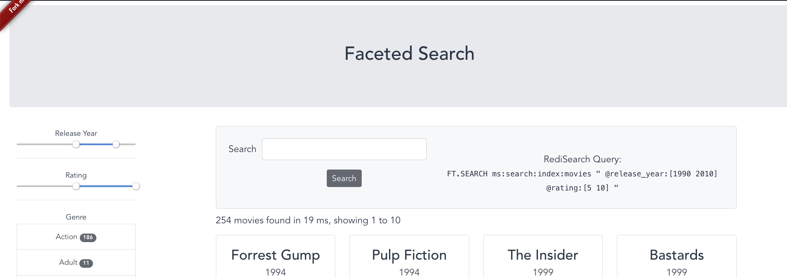Screen dimensions: 787x278
Task: Click the Rating maximum slider handle
Action: [x=136, y=186]
